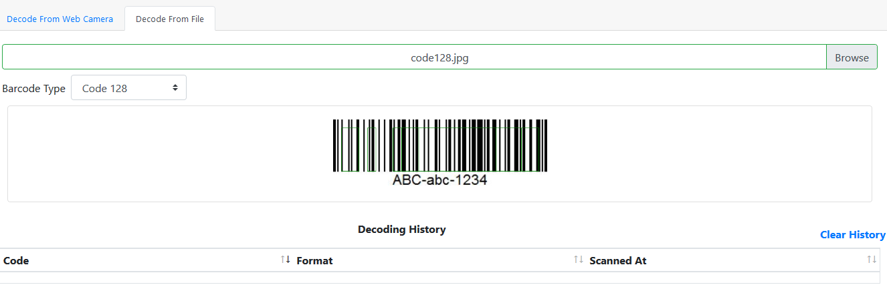This screenshot has height=287, width=887.
Task: Click the Decoding History heading
Action: pos(401,230)
